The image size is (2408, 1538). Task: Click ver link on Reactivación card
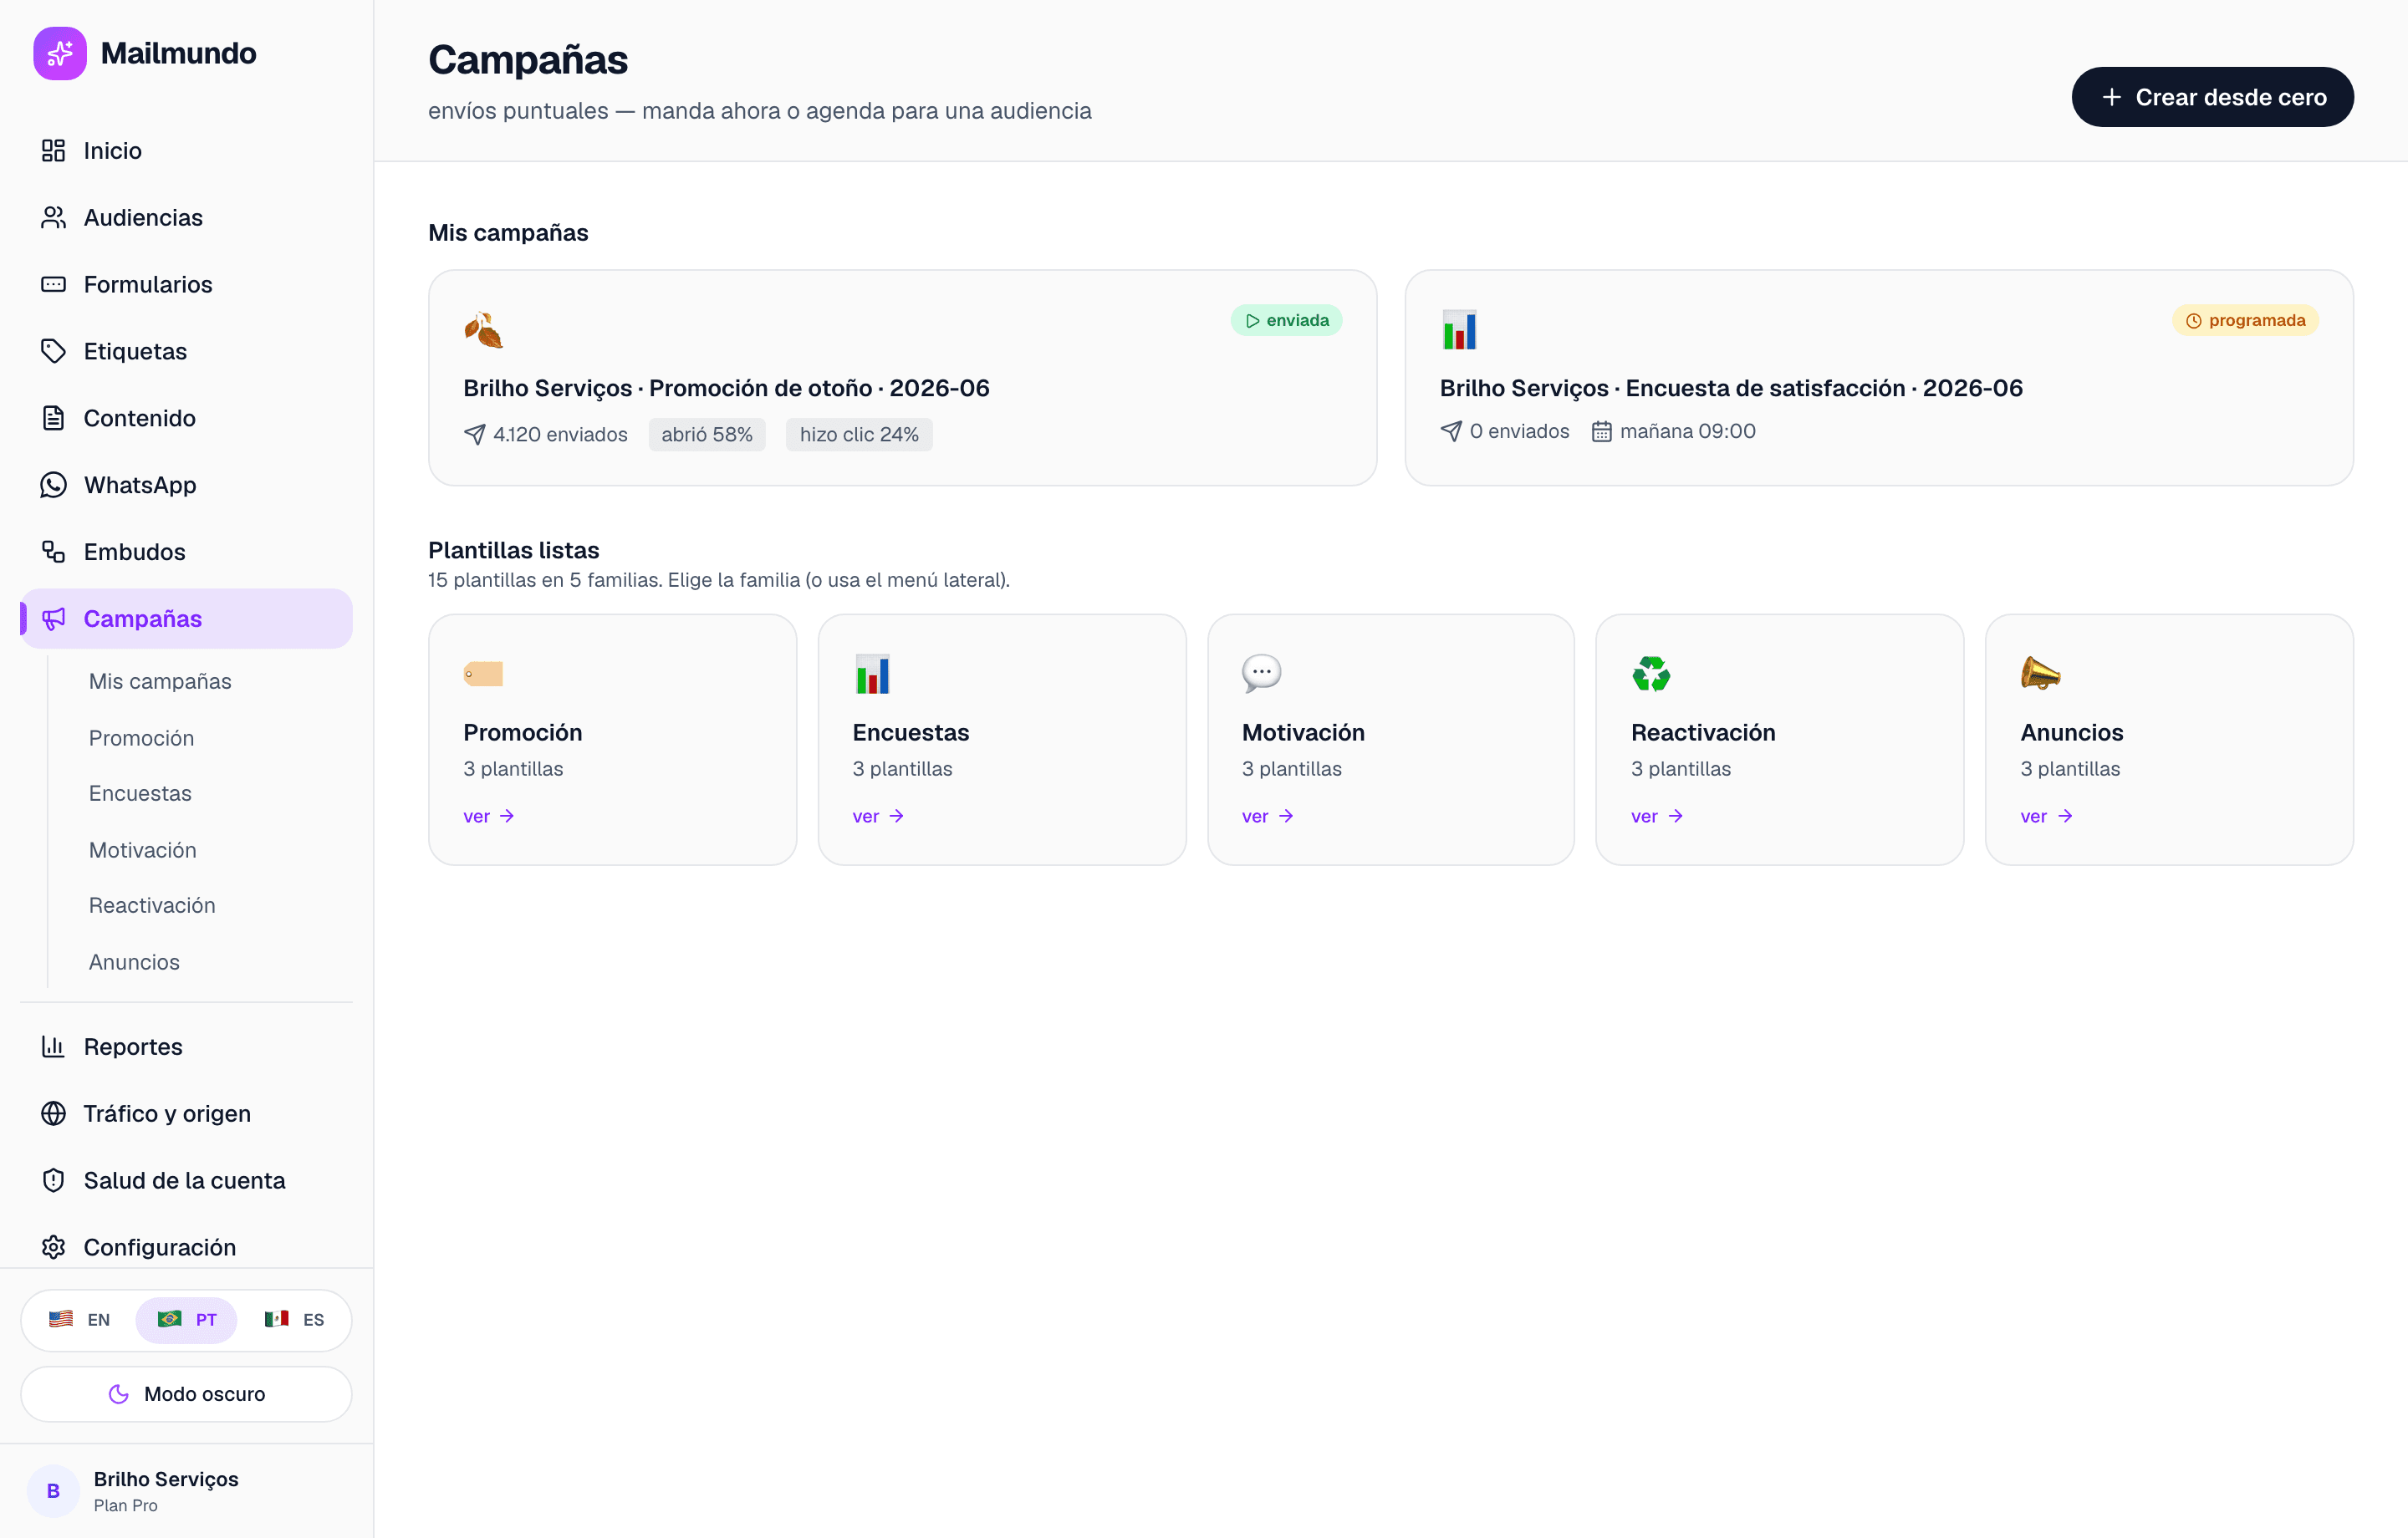click(1657, 817)
